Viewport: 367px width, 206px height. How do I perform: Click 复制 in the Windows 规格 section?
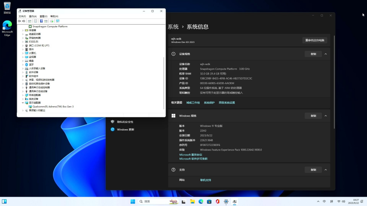click(313, 116)
